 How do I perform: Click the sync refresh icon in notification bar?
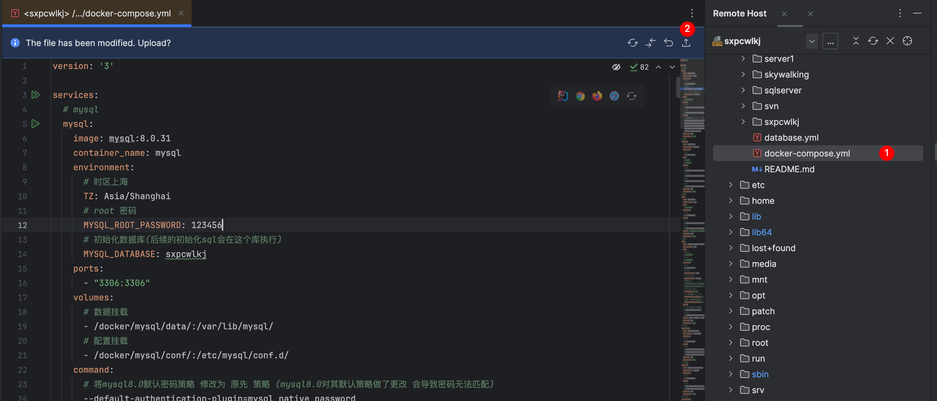tap(632, 43)
